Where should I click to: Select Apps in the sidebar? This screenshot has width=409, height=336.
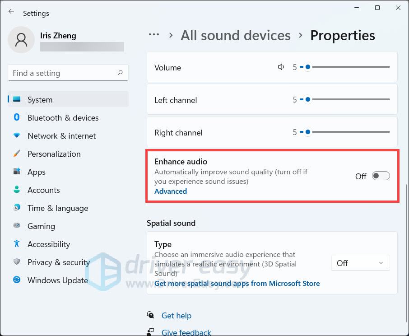coord(36,172)
